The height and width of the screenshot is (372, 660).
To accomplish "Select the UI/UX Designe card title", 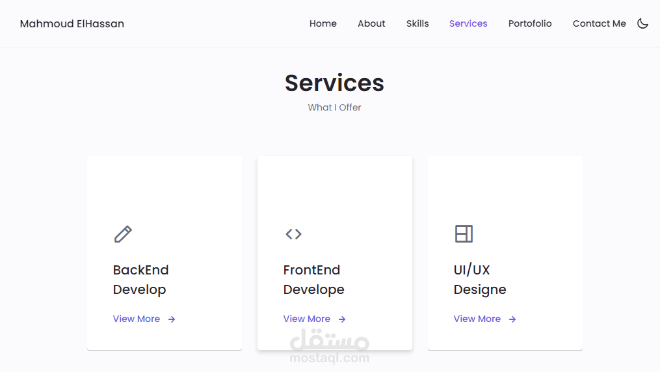I will [x=480, y=280].
